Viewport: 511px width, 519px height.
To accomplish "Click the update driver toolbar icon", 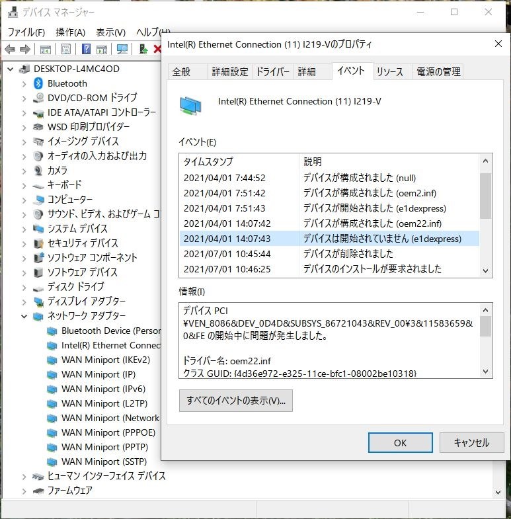I will point(143,50).
